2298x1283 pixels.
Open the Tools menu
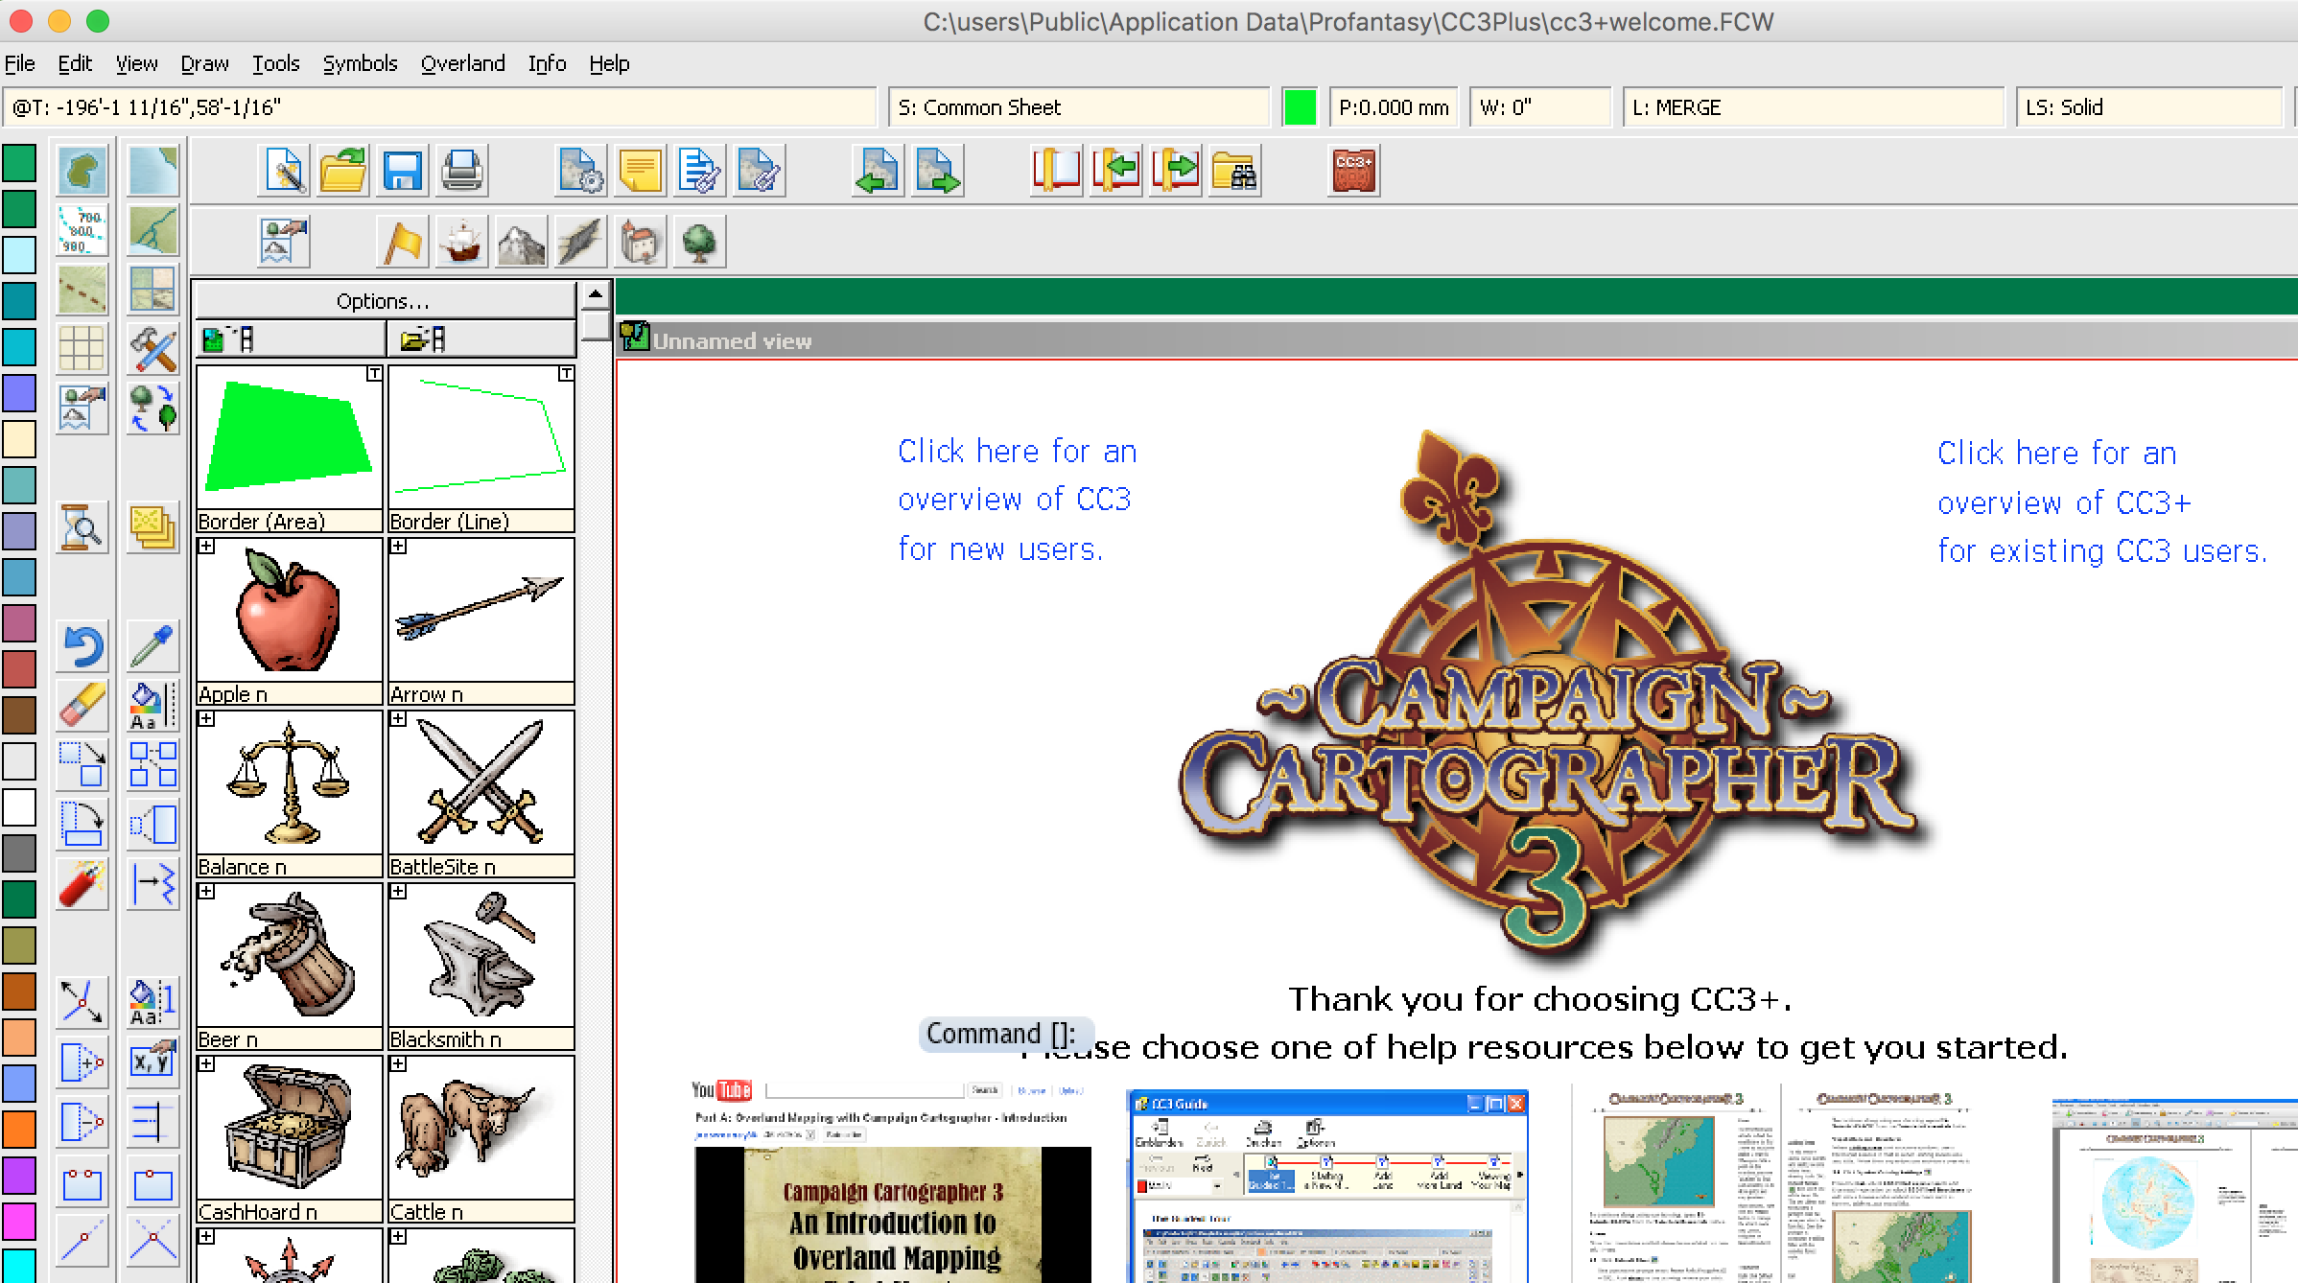coord(275,63)
